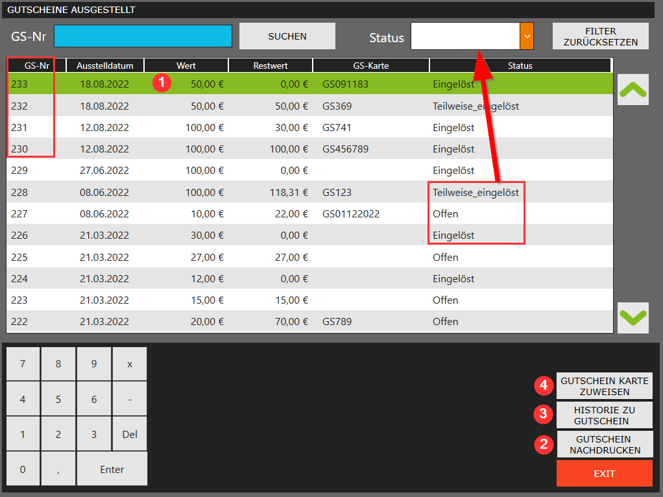This screenshot has width=663, height=497.
Task: Open HISTORIE ZU GUTSCHEIN
Action: [604, 415]
